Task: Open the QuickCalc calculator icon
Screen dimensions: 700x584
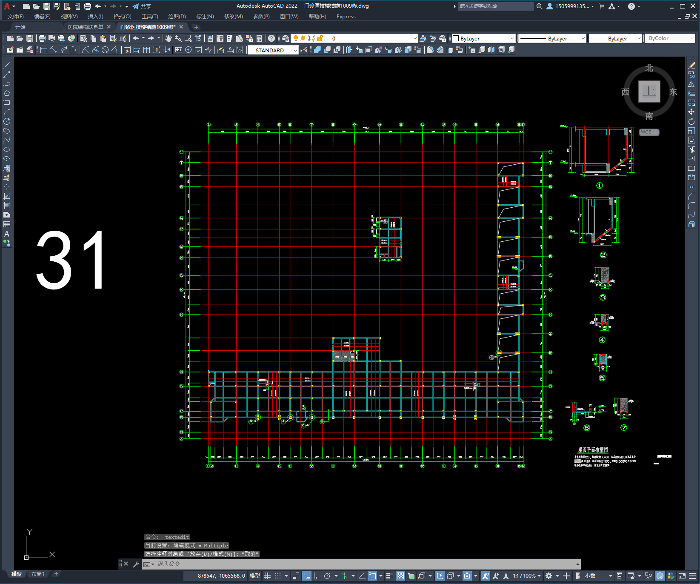Action: (x=259, y=38)
